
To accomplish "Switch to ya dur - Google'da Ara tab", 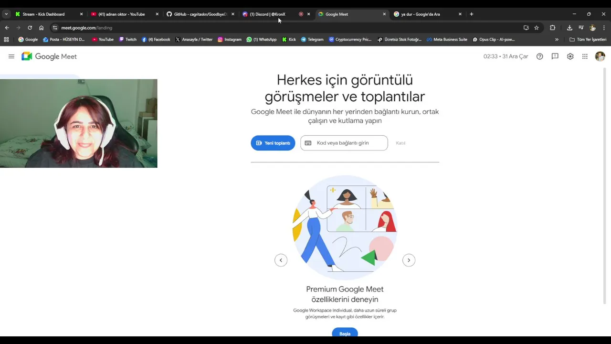I will pos(420,14).
